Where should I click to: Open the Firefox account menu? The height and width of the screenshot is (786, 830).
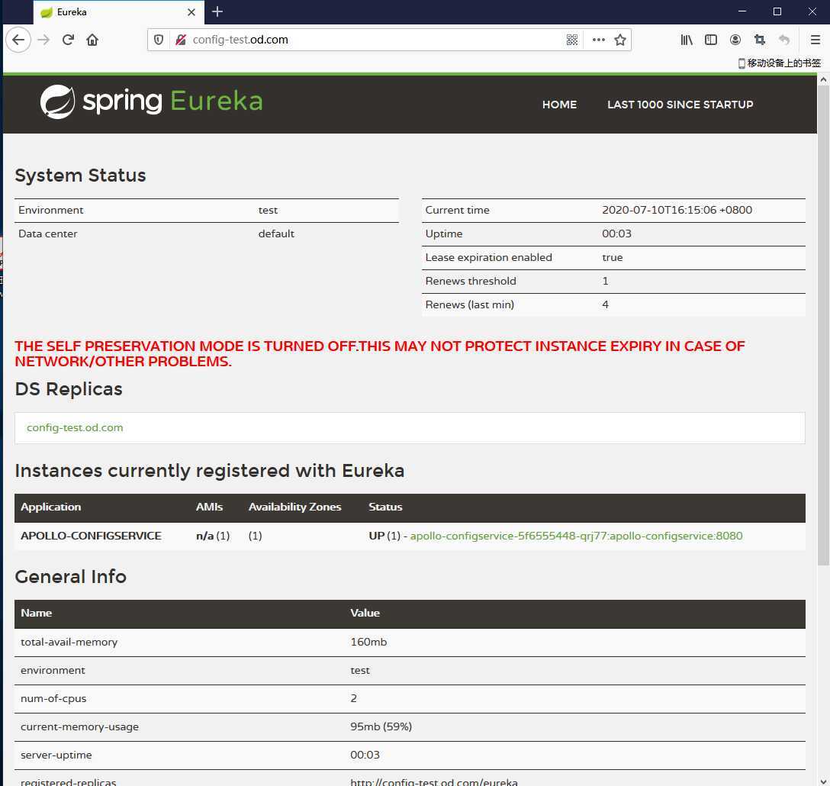click(x=735, y=40)
